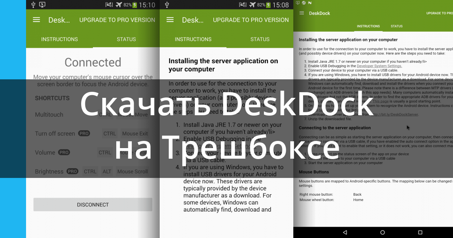
Task: Click the Multitouch shortcut label
Action: pos(49,114)
